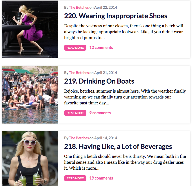Open the sunglasses woman with green drinks thumbnail
The height and width of the screenshot is (186, 193).
click(x=30, y=159)
